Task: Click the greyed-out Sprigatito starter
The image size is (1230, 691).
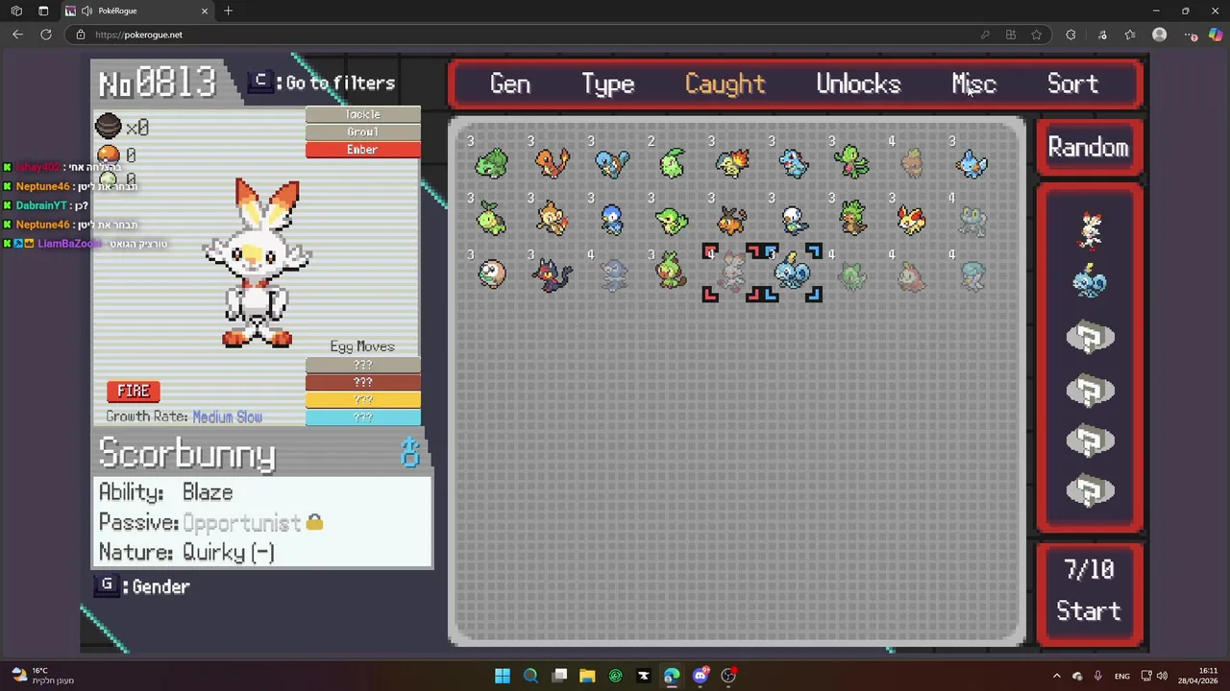Action: [x=852, y=275]
